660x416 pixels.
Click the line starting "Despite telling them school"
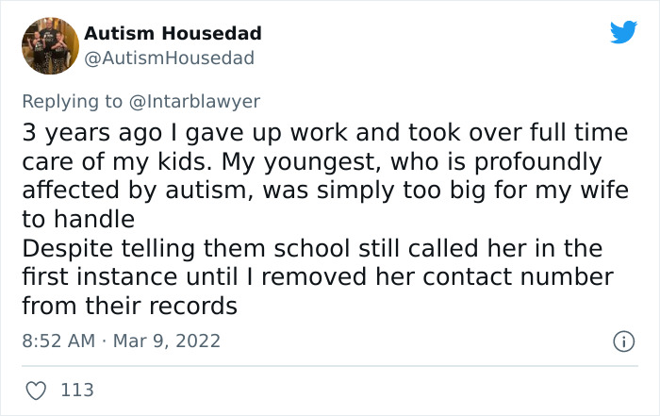coord(312,250)
